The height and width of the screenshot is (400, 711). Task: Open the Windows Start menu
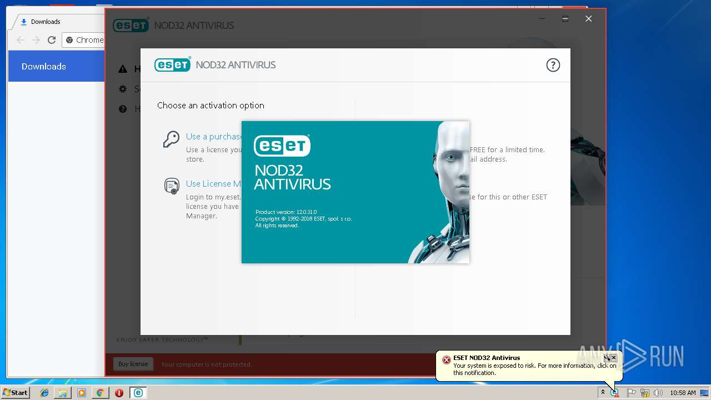coord(16,393)
